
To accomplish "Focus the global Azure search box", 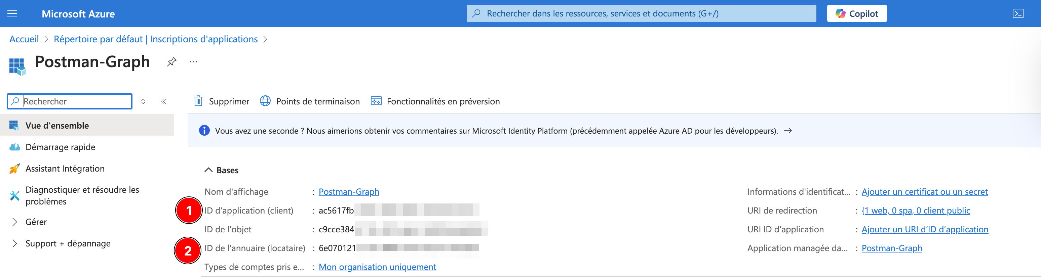I will (x=641, y=14).
